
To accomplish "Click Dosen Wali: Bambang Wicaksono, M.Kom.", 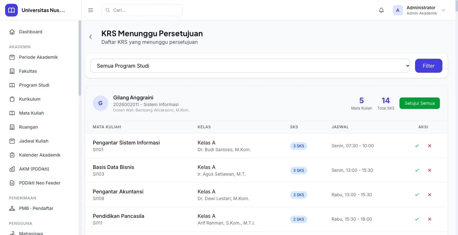I will click(x=151, y=110).
